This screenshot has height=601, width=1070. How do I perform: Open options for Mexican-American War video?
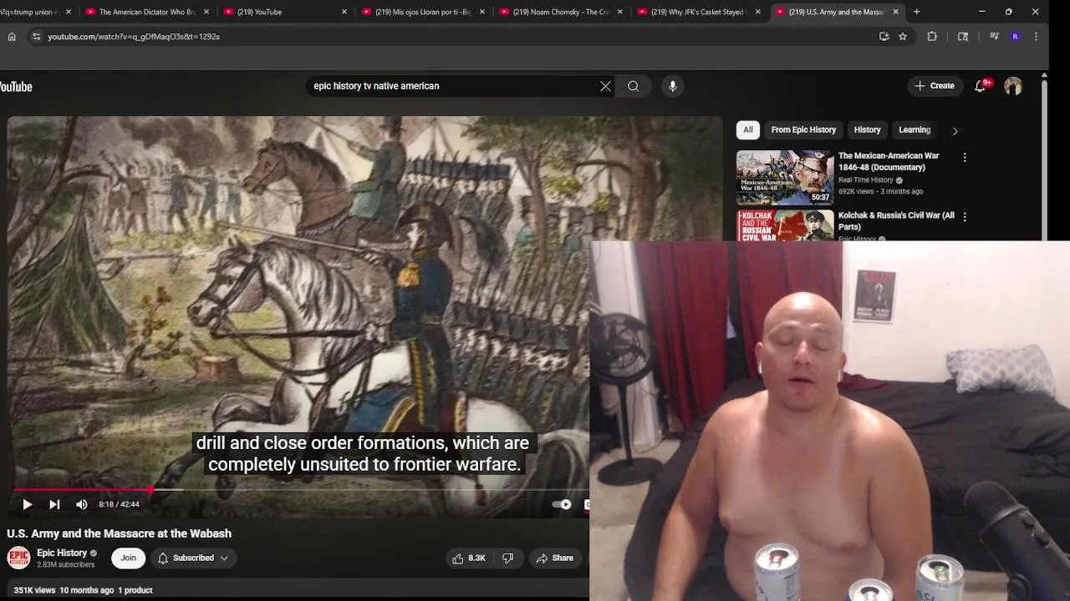965,157
